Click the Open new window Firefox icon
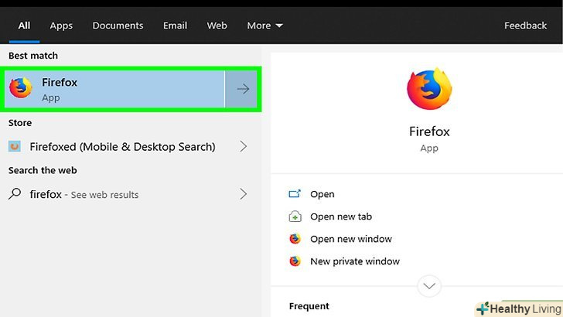Screen dimensions: 563x317 [295, 239]
